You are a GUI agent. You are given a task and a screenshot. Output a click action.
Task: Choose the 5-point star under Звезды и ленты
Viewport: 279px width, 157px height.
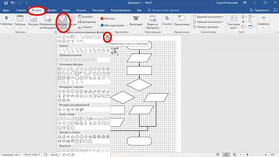pos(73,137)
